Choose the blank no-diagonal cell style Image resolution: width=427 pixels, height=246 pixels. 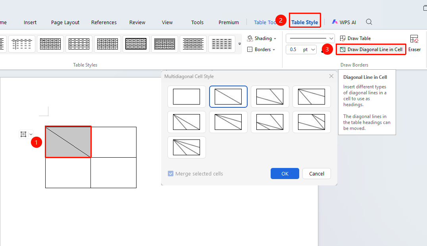point(187,97)
